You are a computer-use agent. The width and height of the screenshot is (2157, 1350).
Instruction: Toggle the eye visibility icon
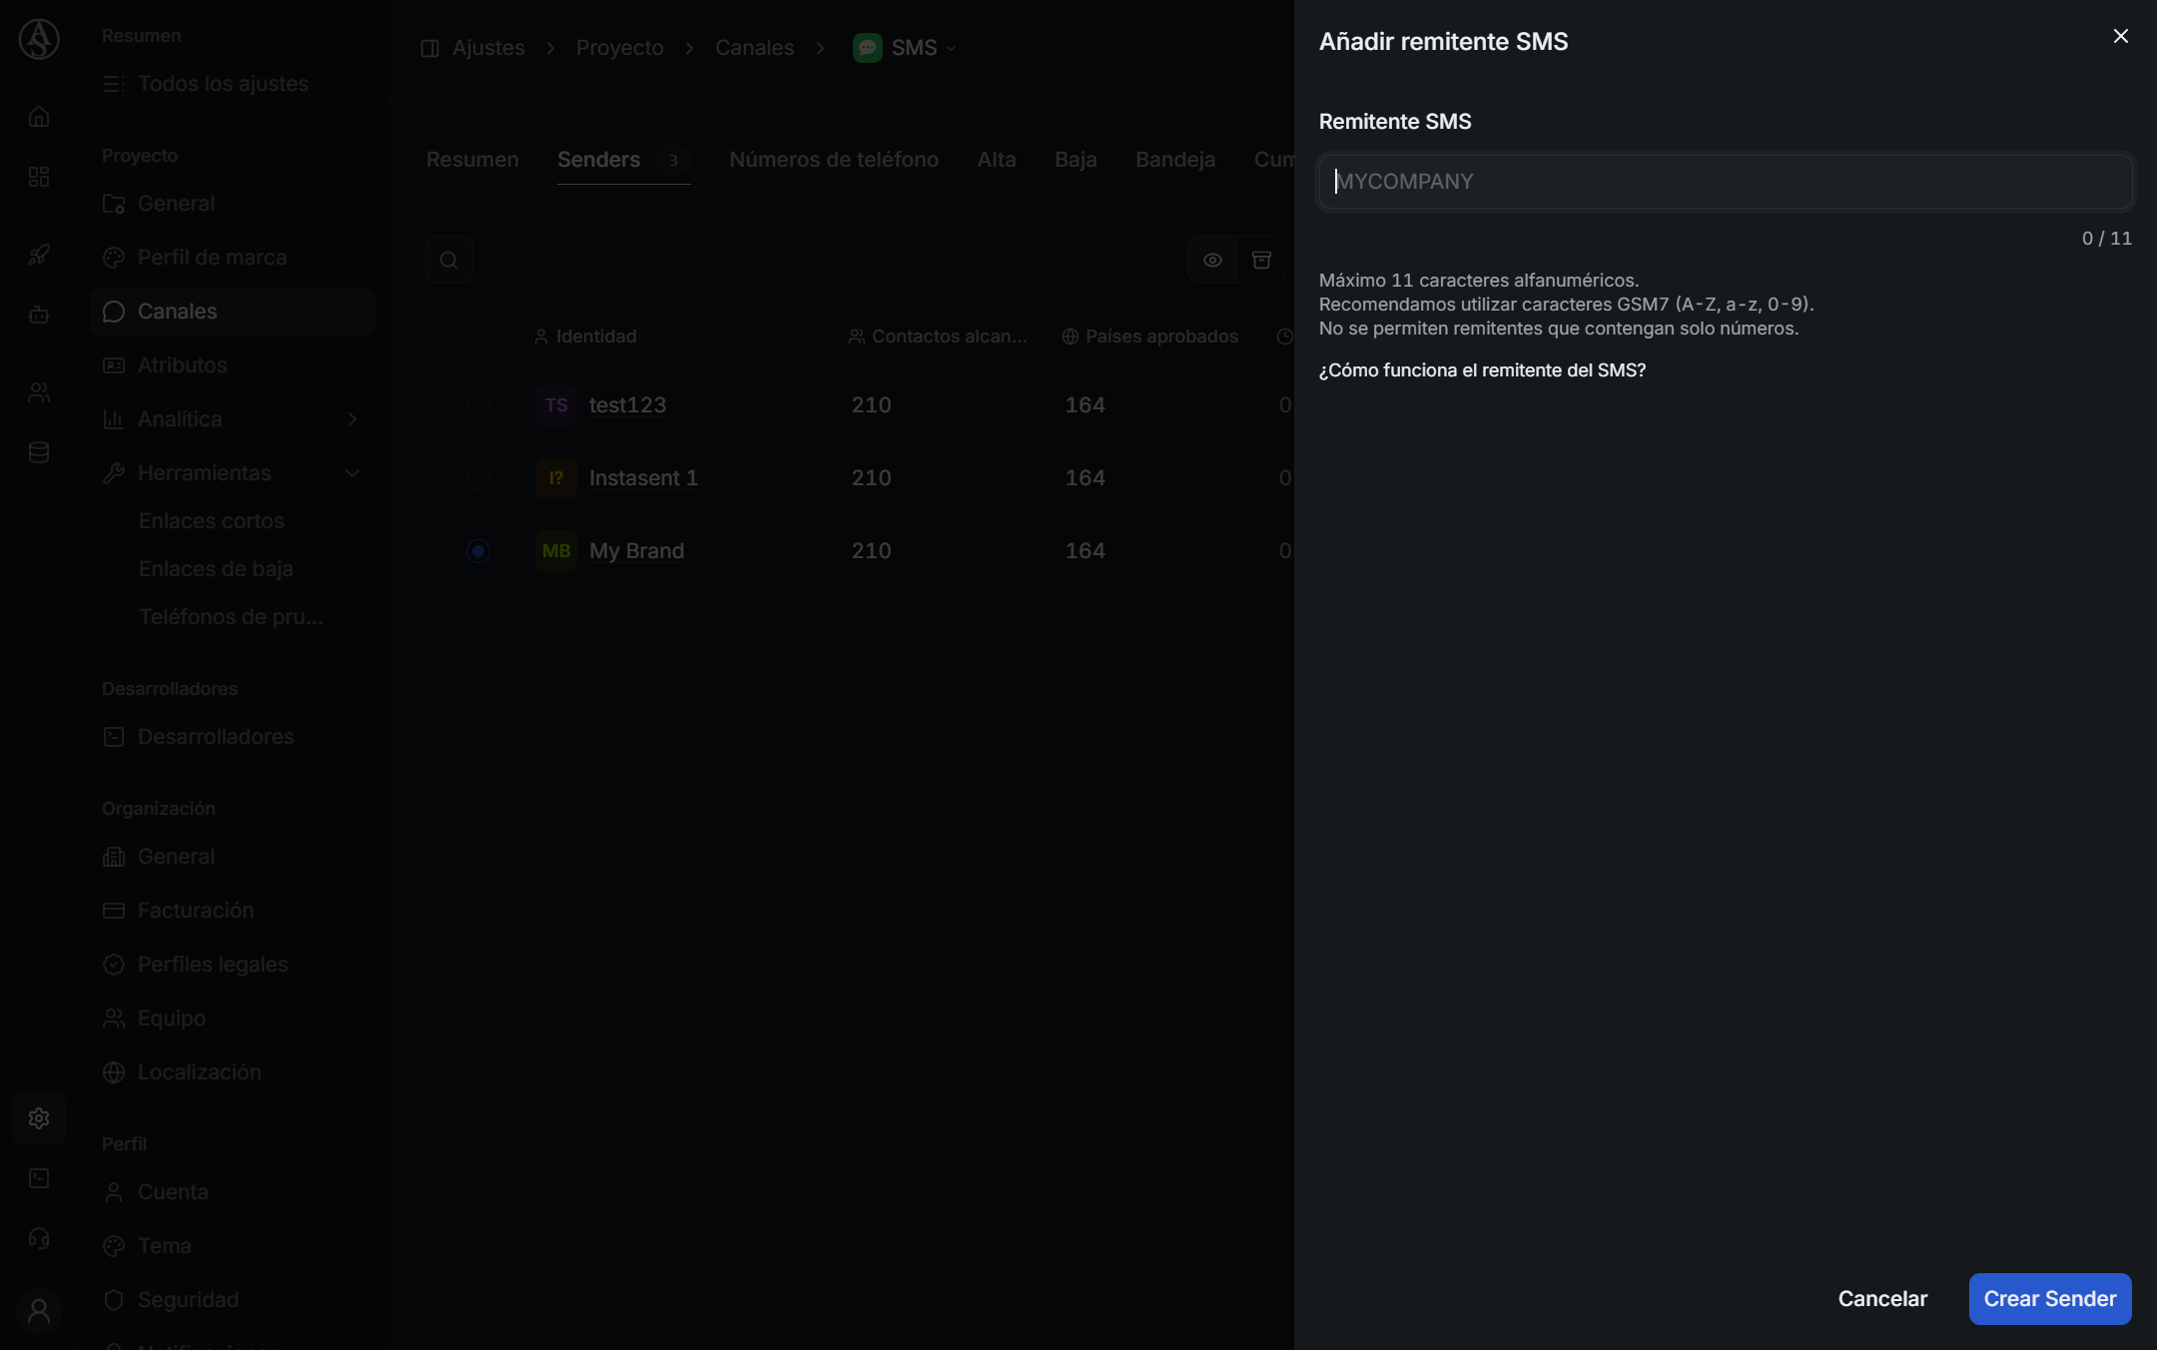[1212, 261]
